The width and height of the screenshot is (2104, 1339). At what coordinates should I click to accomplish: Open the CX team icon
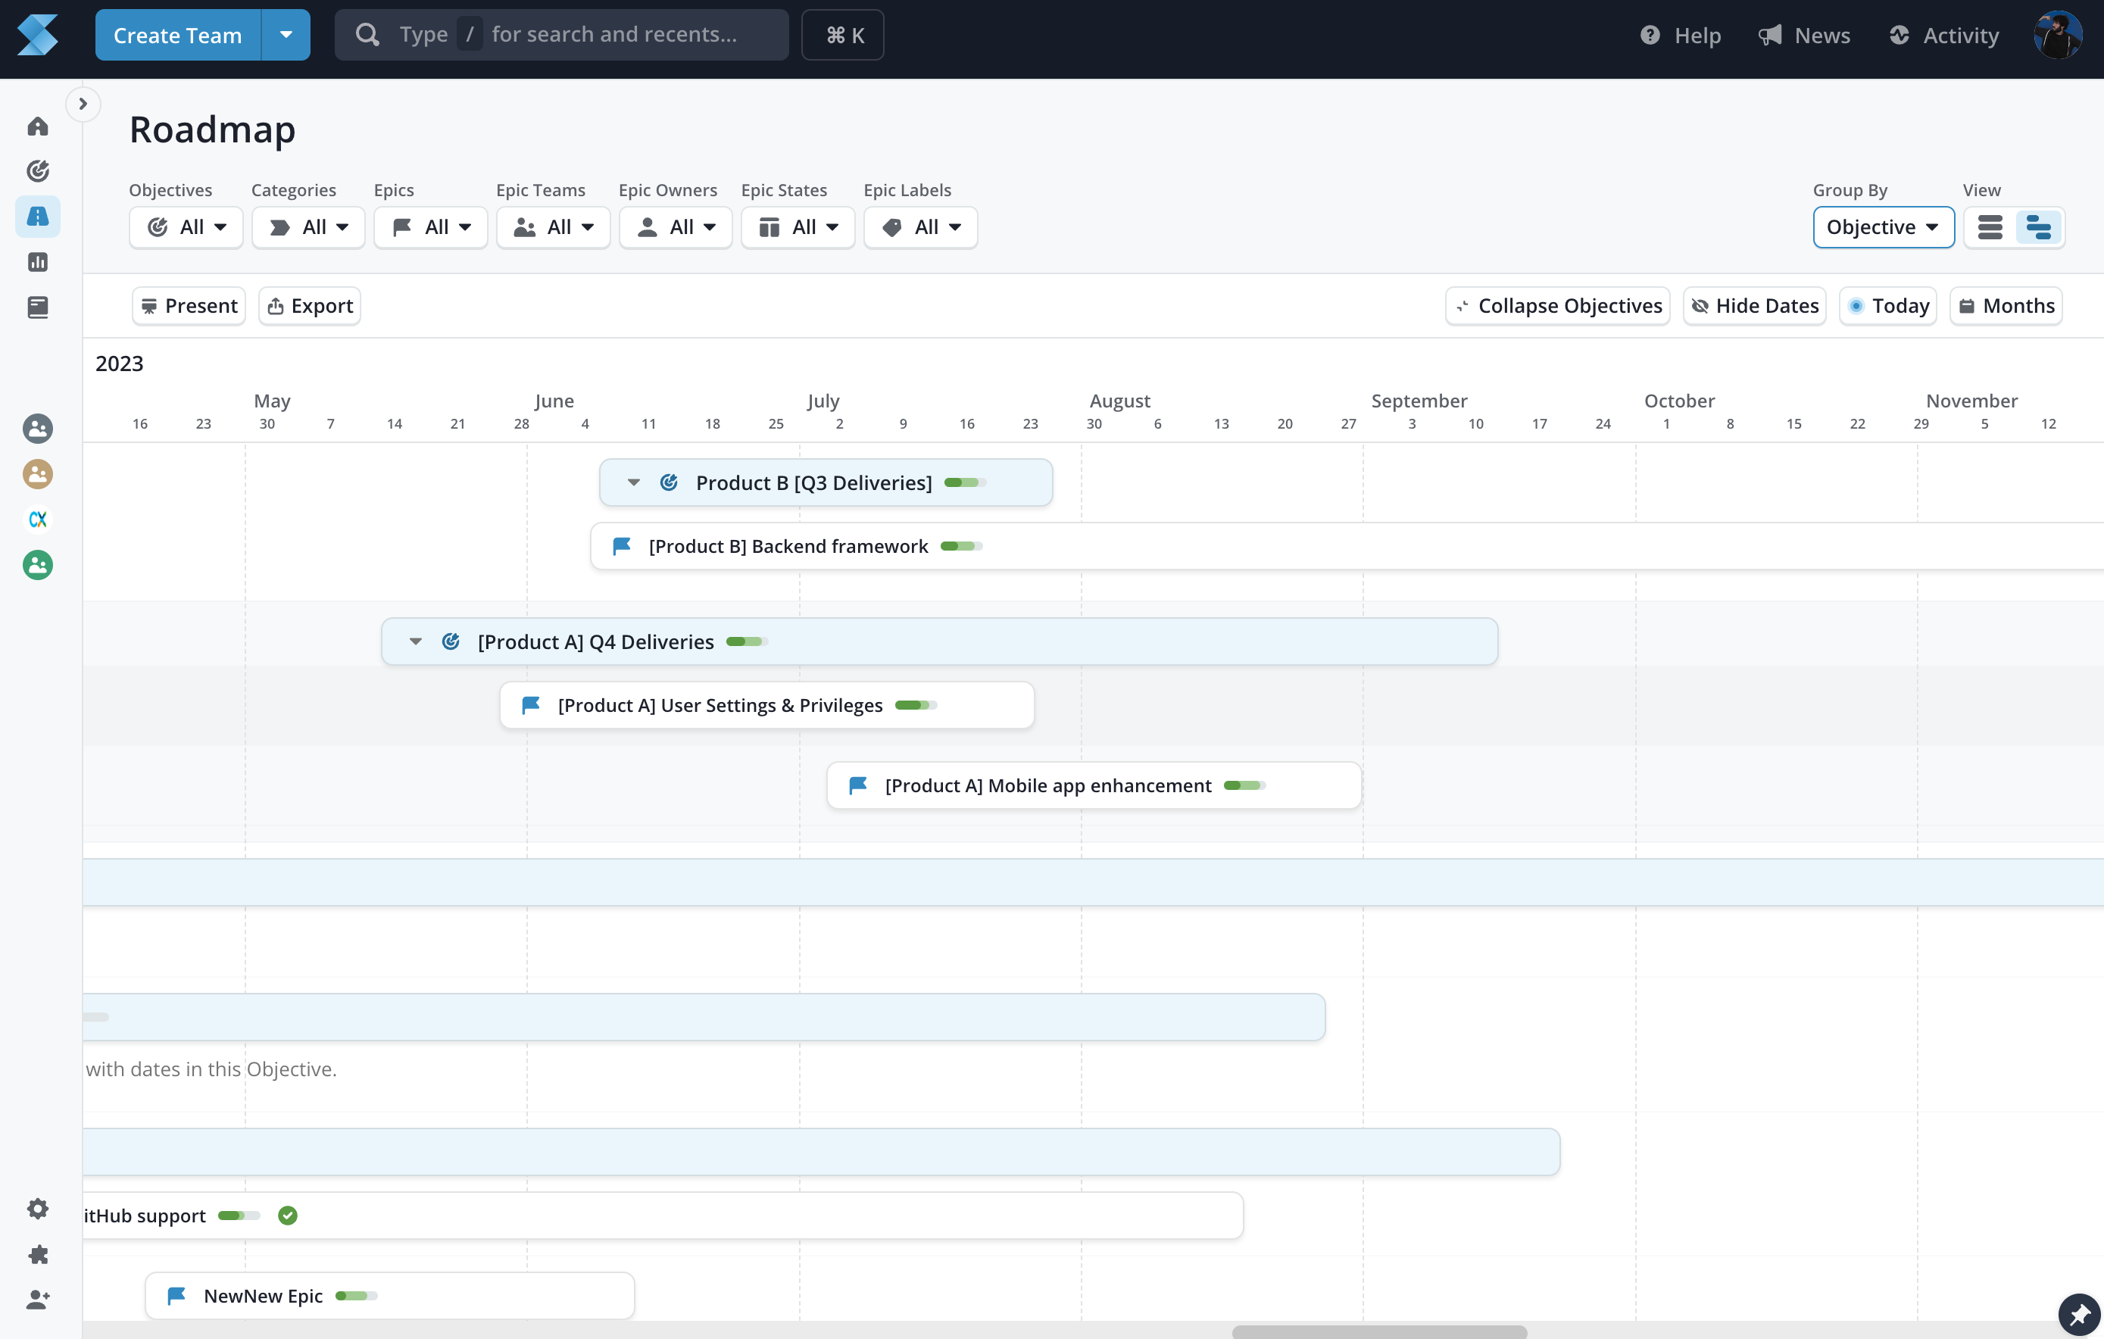[x=38, y=520]
